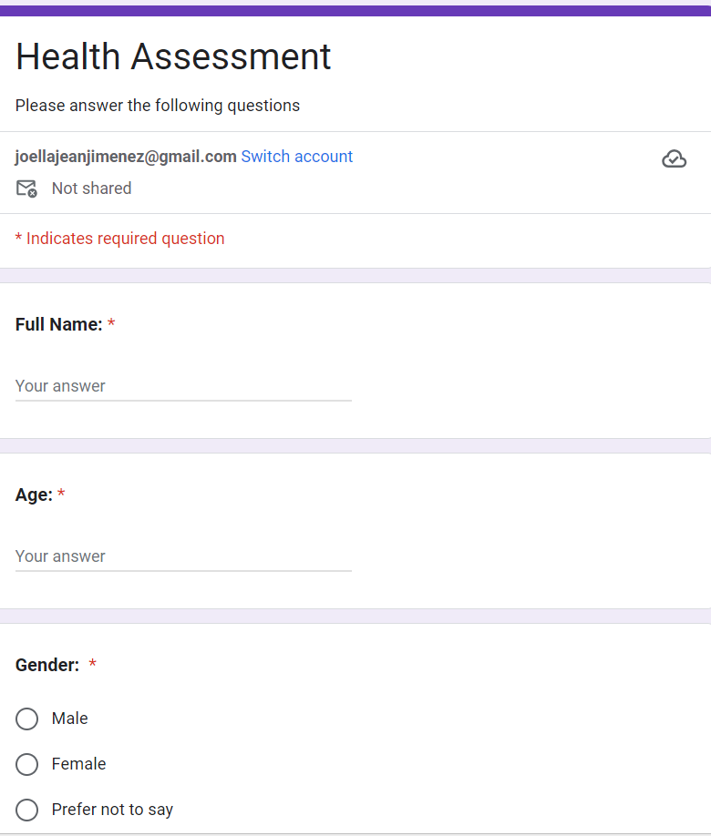Click the joellajeanjimenez@gmail.com email address
Screen dimensions: 711x836
126,157
